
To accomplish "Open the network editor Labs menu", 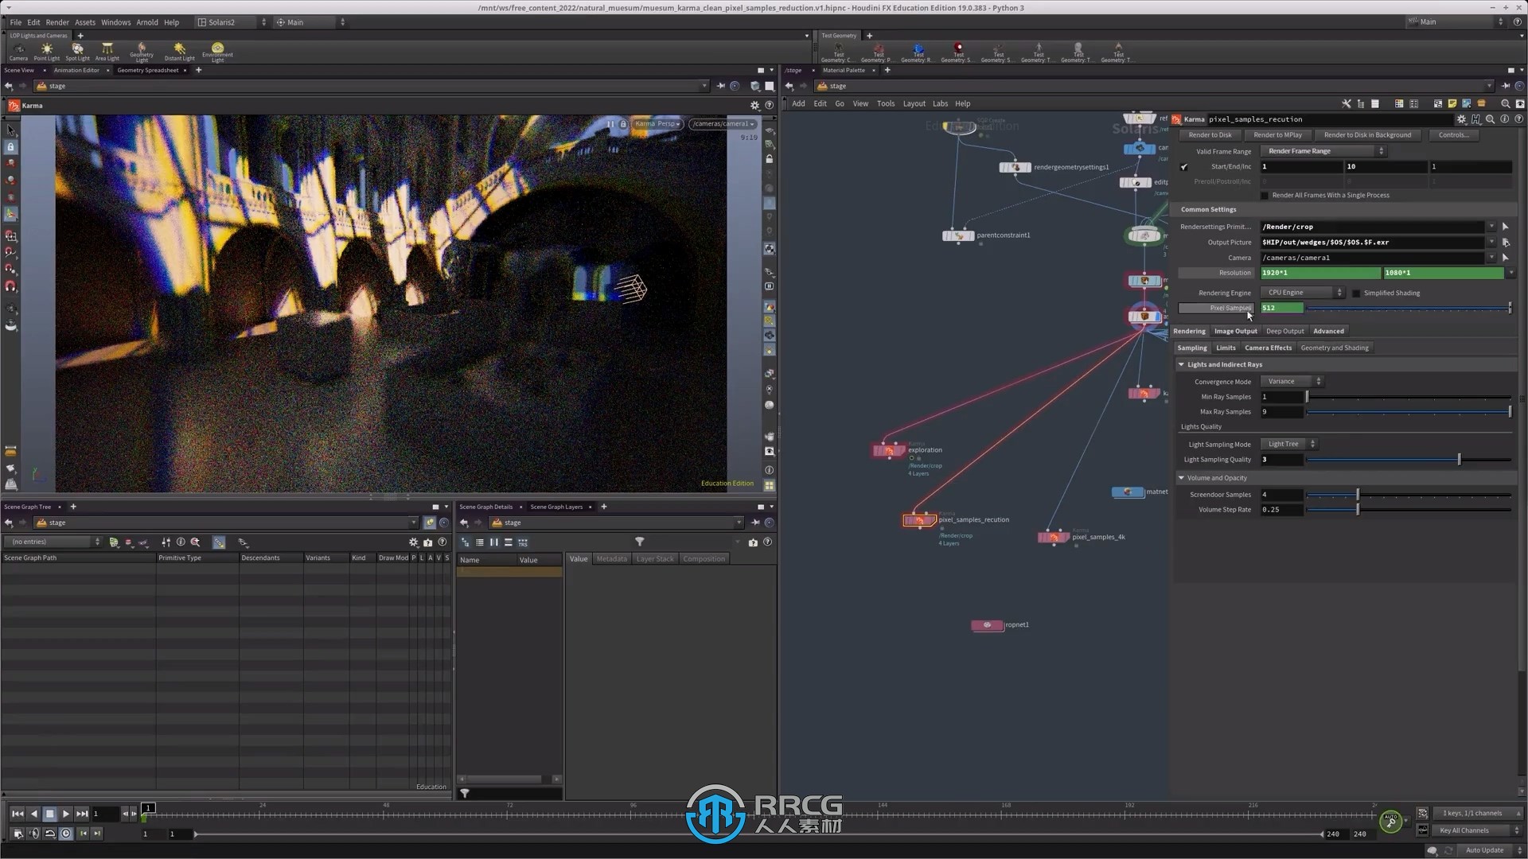I will [x=940, y=103].
